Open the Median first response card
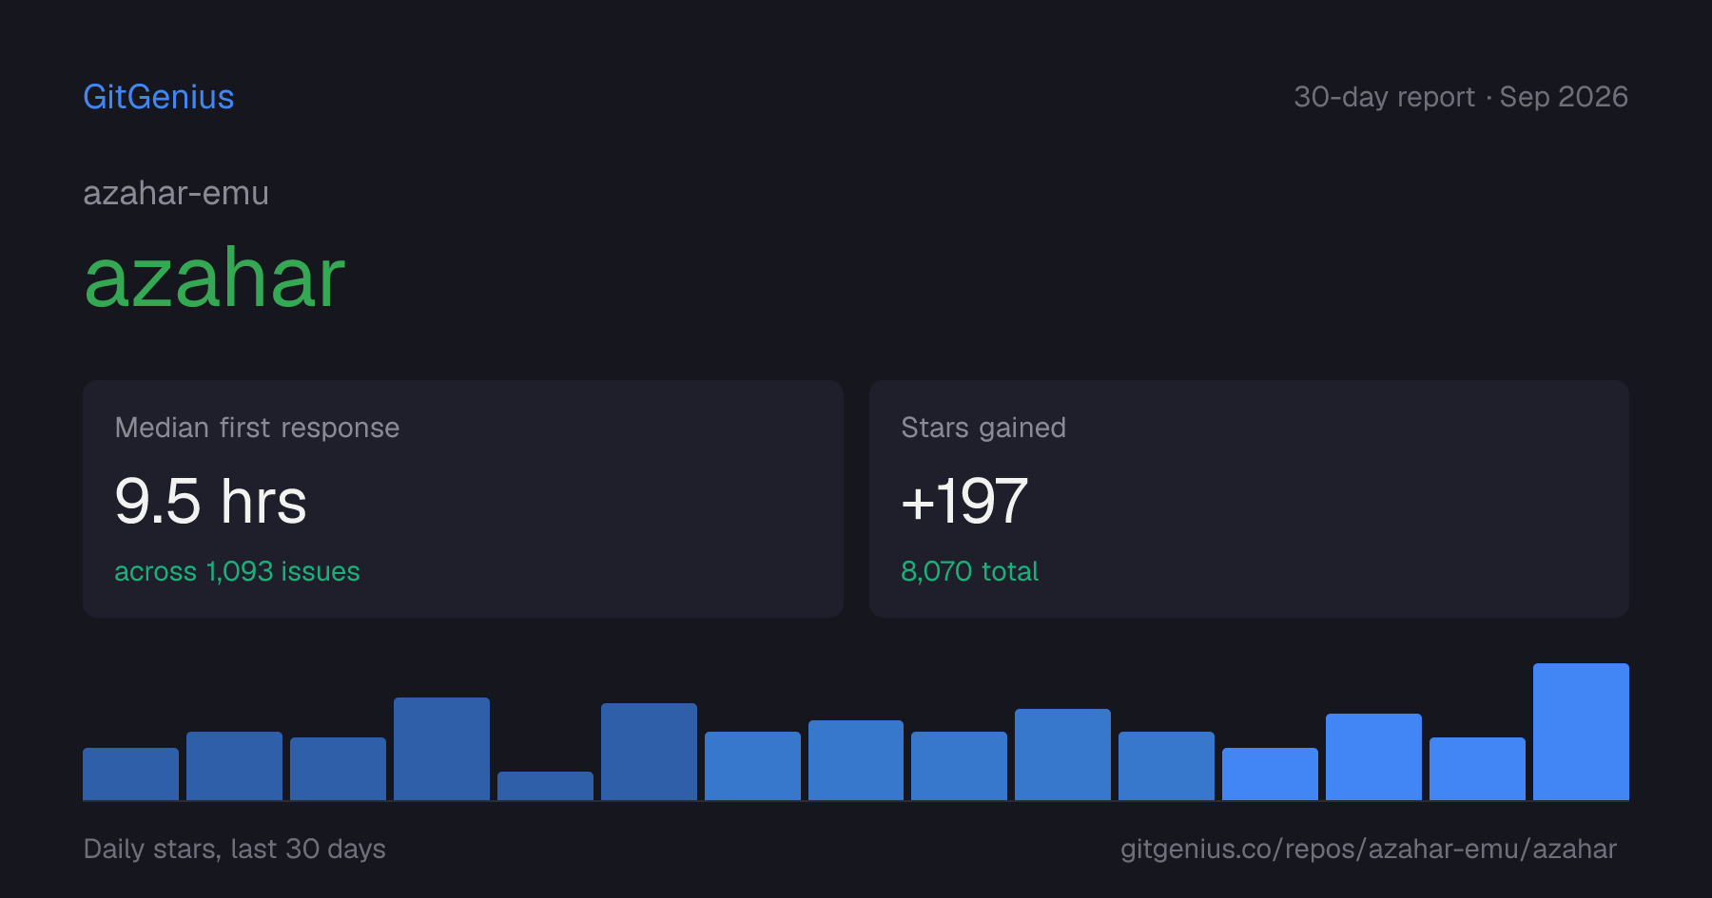 click(463, 499)
